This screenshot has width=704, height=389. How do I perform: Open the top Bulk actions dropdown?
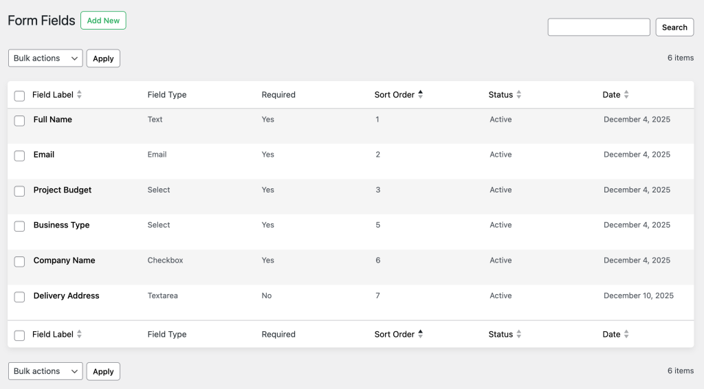pyautogui.click(x=45, y=58)
